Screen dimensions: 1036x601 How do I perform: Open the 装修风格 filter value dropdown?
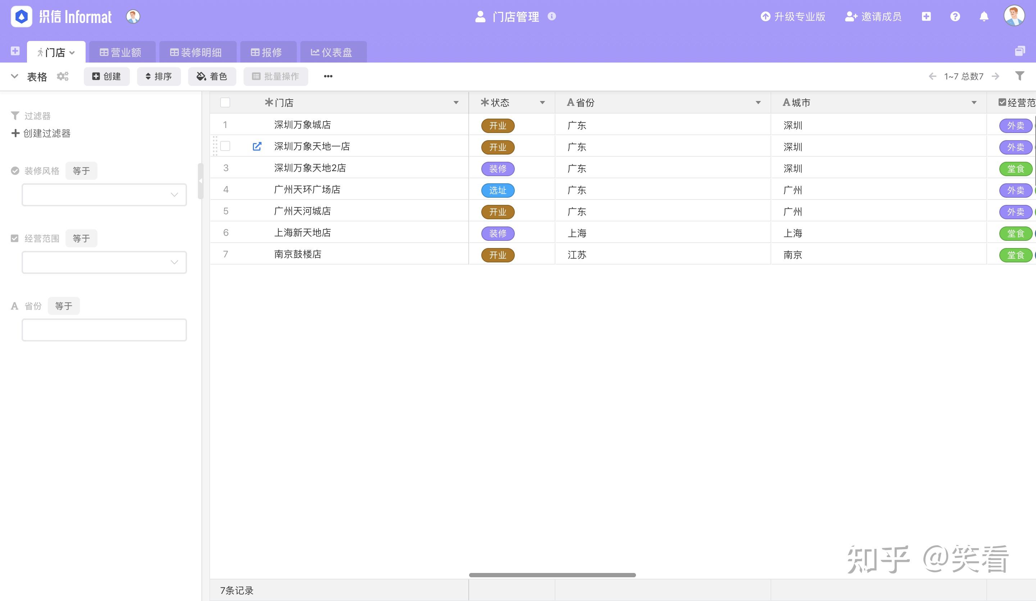(x=104, y=195)
